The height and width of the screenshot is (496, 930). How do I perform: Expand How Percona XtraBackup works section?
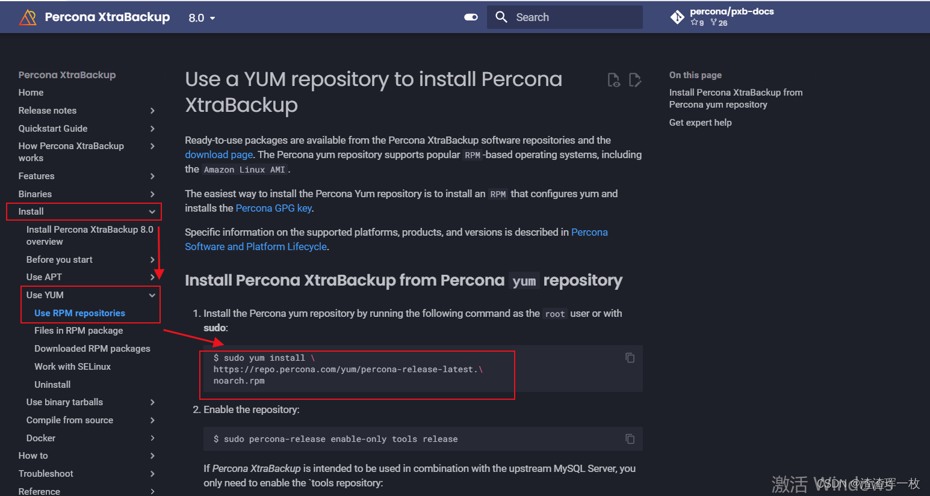[x=152, y=146]
